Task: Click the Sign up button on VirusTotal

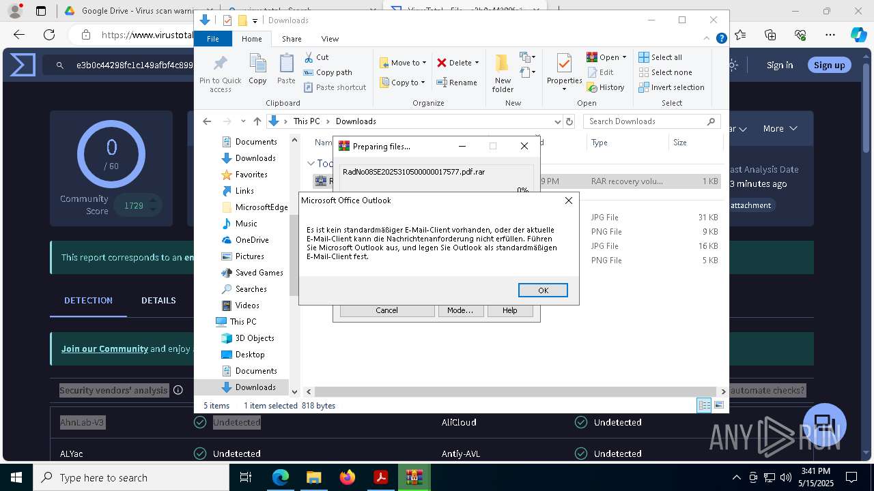Action: tap(829, 65)
